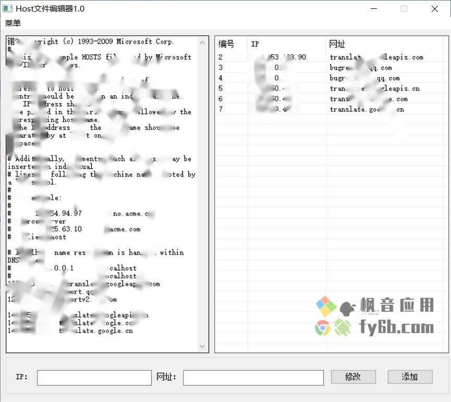Click the hosts line ending in 'no.acme.c'

click(x=80, y=213)
